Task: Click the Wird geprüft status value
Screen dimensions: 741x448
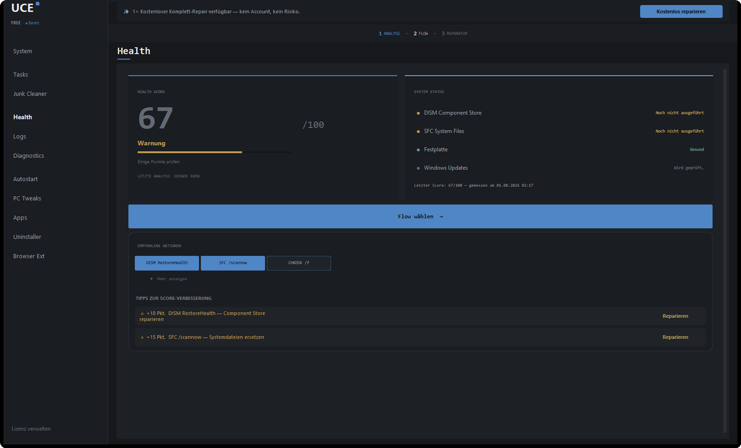Action: point(689,168)
